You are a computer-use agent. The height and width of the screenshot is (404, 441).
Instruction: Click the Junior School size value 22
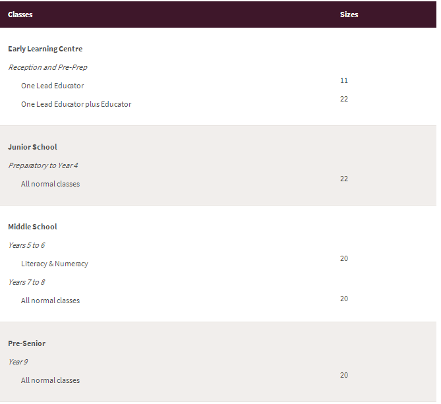click(344, 179)
